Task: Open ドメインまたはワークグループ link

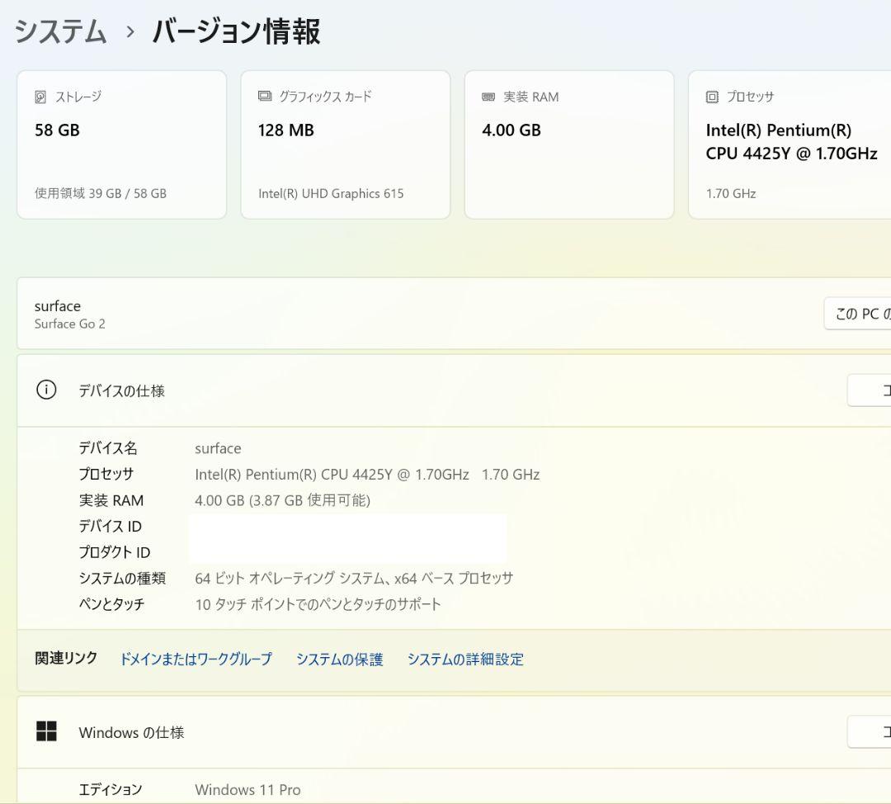Action: [x=196, y=659]
